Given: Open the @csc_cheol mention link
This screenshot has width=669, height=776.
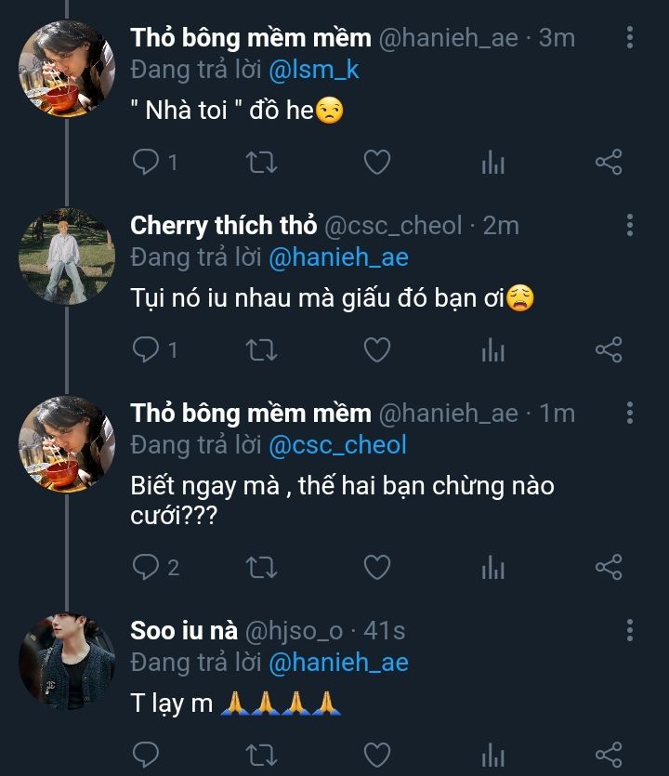Looking at the screenshot, I should pos(337,445).
